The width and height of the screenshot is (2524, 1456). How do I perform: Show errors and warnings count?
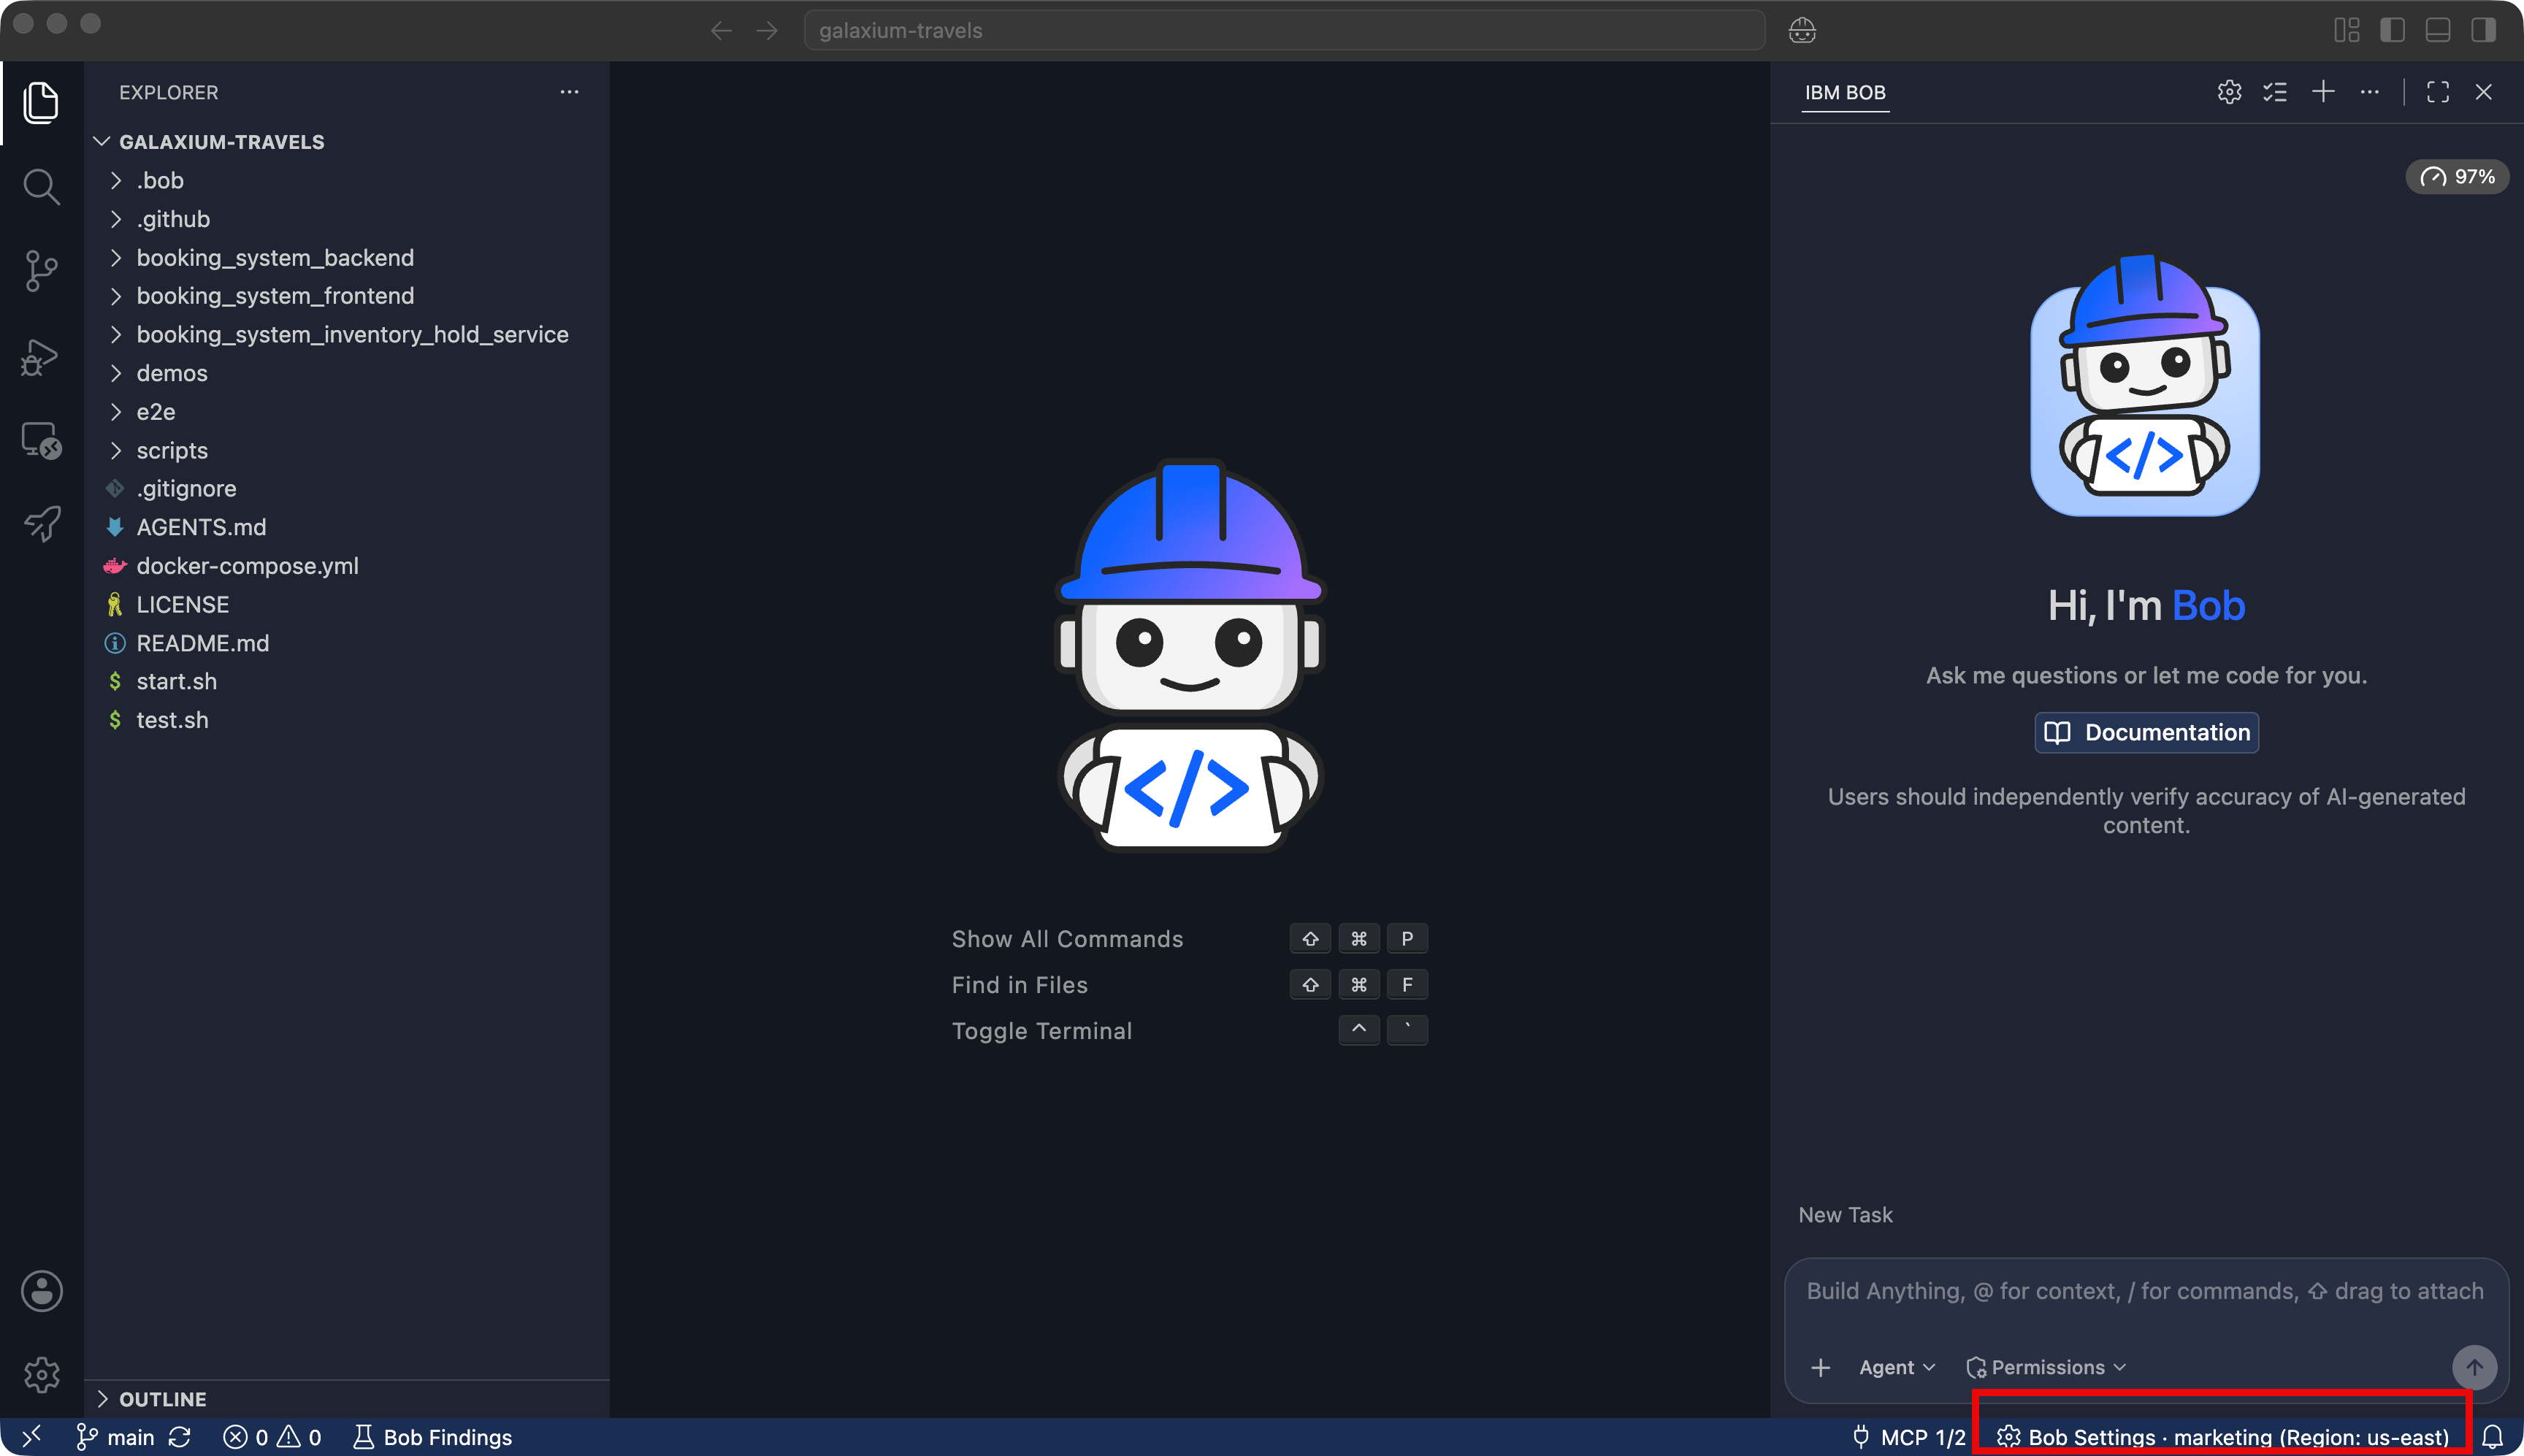pos(272,1437)
